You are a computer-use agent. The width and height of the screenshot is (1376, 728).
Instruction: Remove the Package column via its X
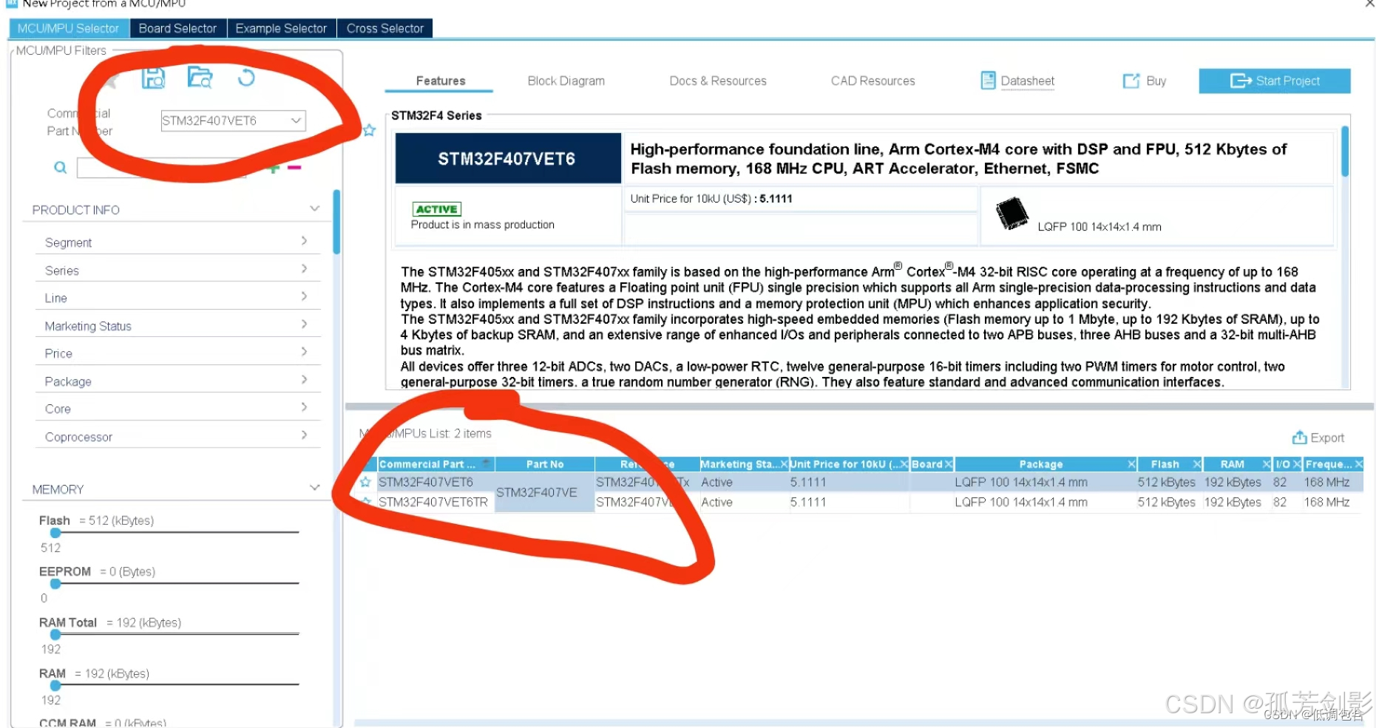1131,464
